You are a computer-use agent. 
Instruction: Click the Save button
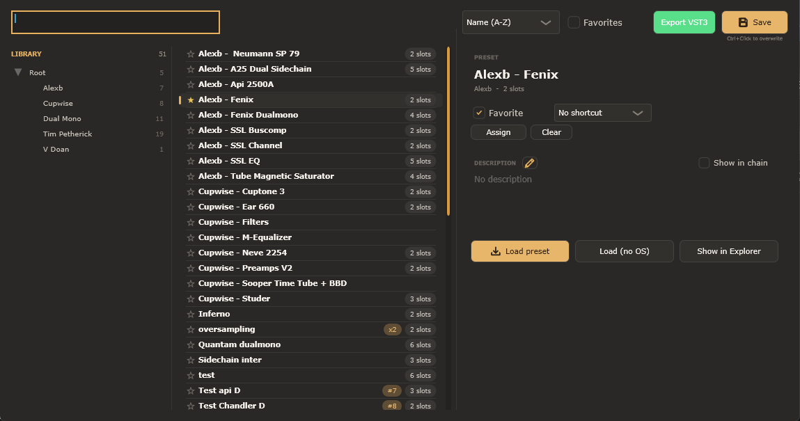(755, 22)
